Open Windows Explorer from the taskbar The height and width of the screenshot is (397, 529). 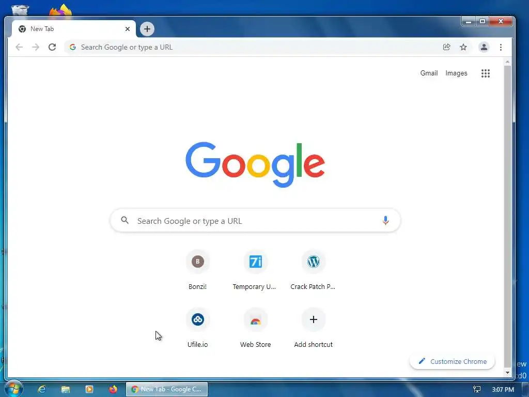66,389
